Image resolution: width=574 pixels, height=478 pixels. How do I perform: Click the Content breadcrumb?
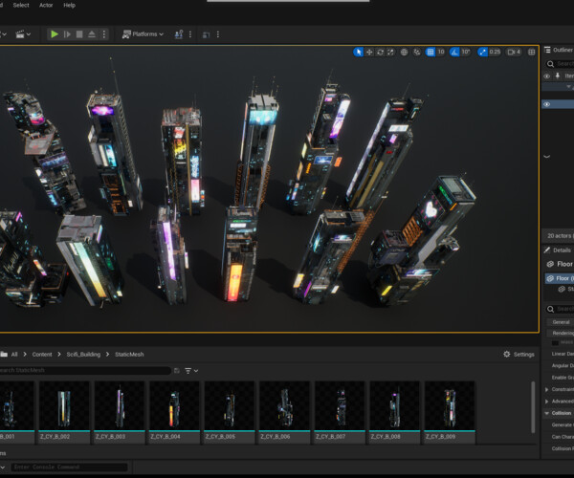point(42,354)
